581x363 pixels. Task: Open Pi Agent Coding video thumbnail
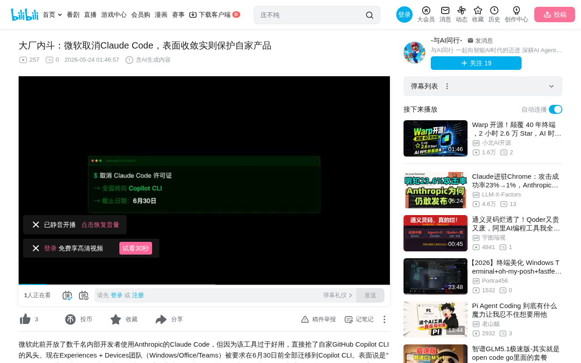[435, 319]
